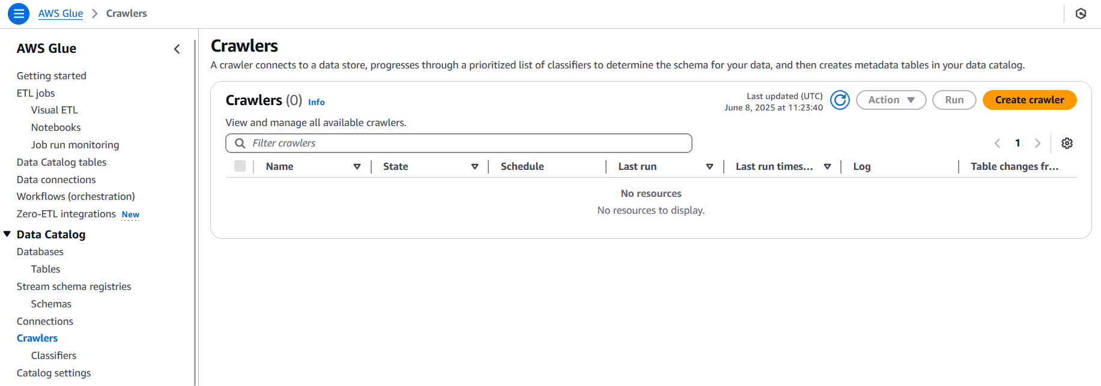The height and width of the screenshot is (386, 1101).
Task: Click the AWS Glue breadcrumb link
Action: click(x=61, y=13)
